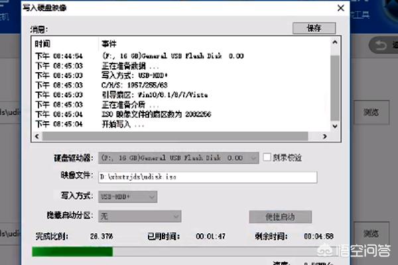The image size is (398, 265).
Task: Select the 正在准备数据 log row
Action: click(x=182, y=66)
